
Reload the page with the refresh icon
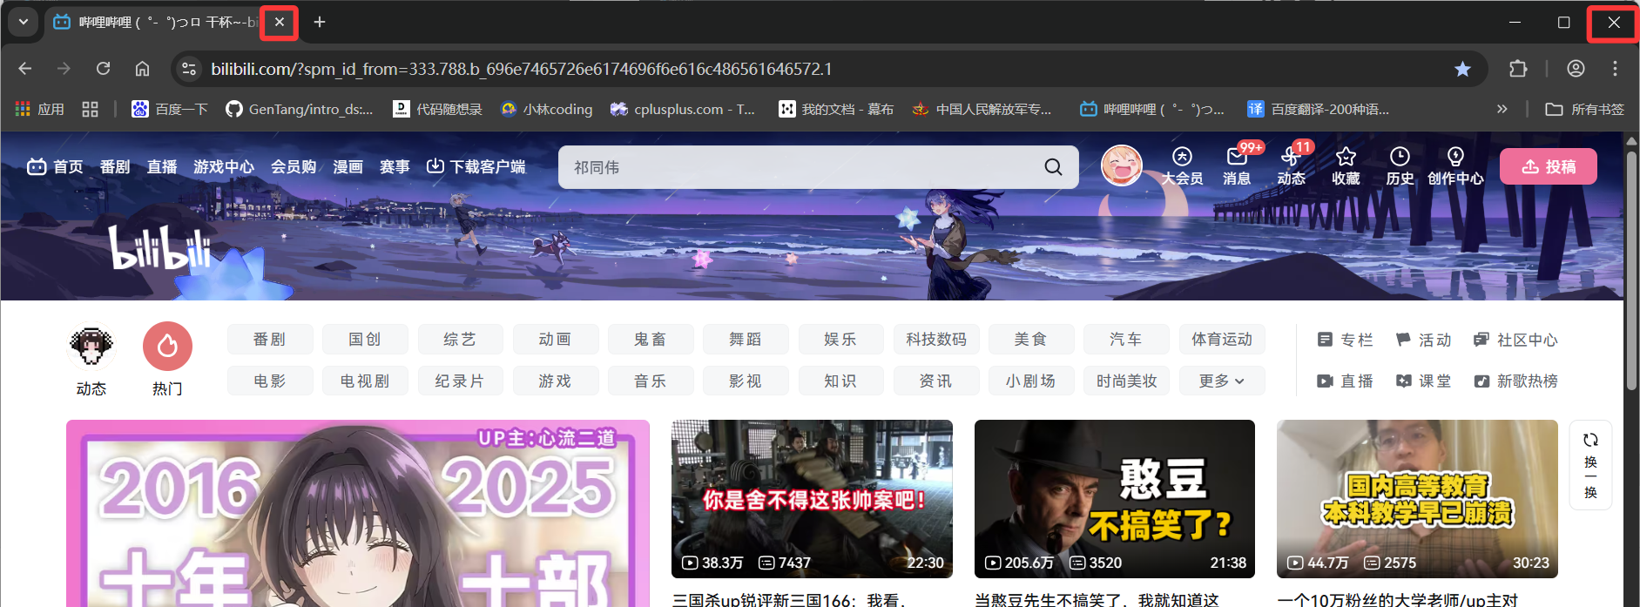103,69
